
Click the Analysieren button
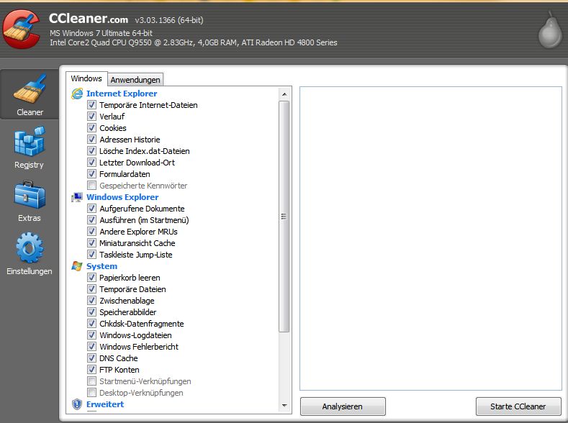(x=343, y=406)
